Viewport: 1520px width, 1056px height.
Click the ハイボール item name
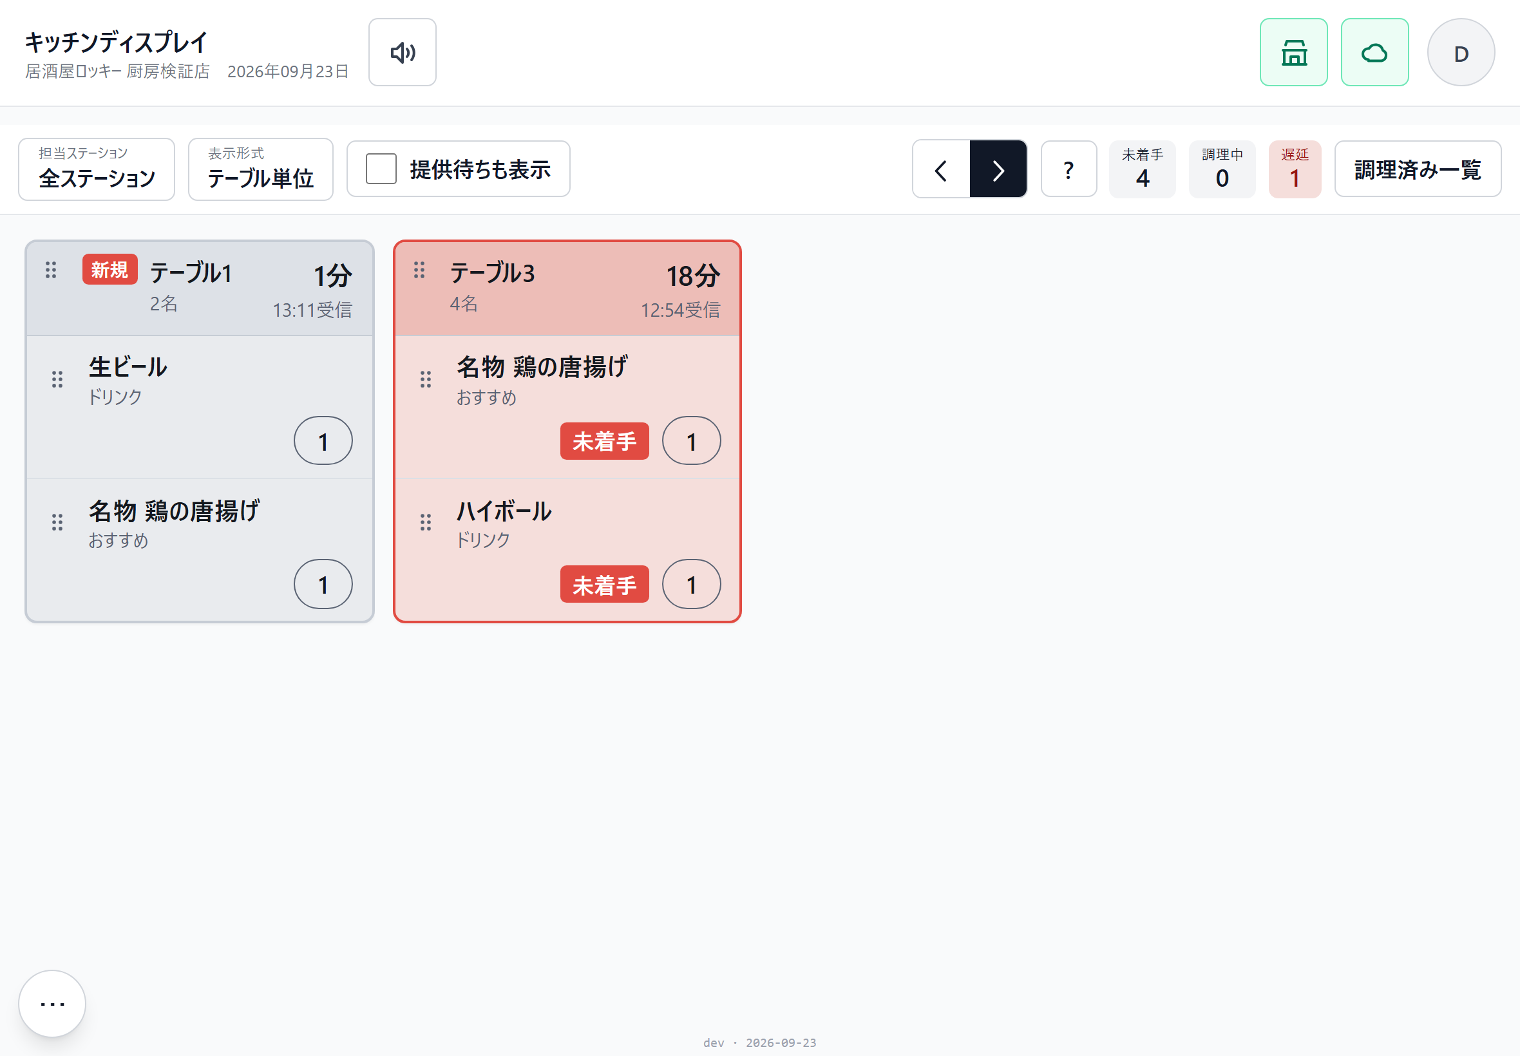point(504,511)
